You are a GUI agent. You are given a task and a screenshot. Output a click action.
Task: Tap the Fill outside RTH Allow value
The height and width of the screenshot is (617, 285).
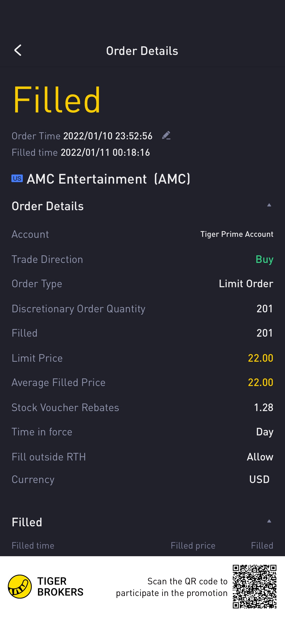pyautogui.click(x=260, y=457)
